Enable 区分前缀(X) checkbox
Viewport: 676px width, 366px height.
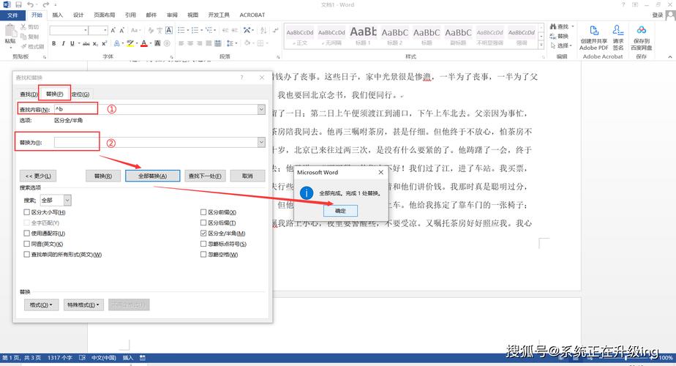[x=203, y=212]
